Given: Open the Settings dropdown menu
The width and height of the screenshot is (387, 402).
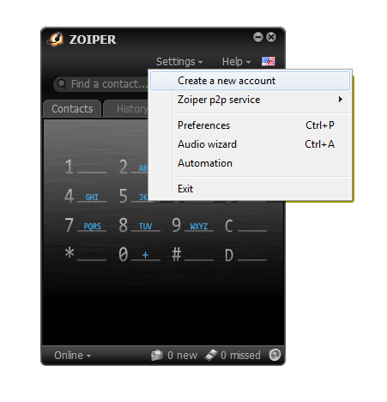Looking at the screenshot, I should [179, 62].
